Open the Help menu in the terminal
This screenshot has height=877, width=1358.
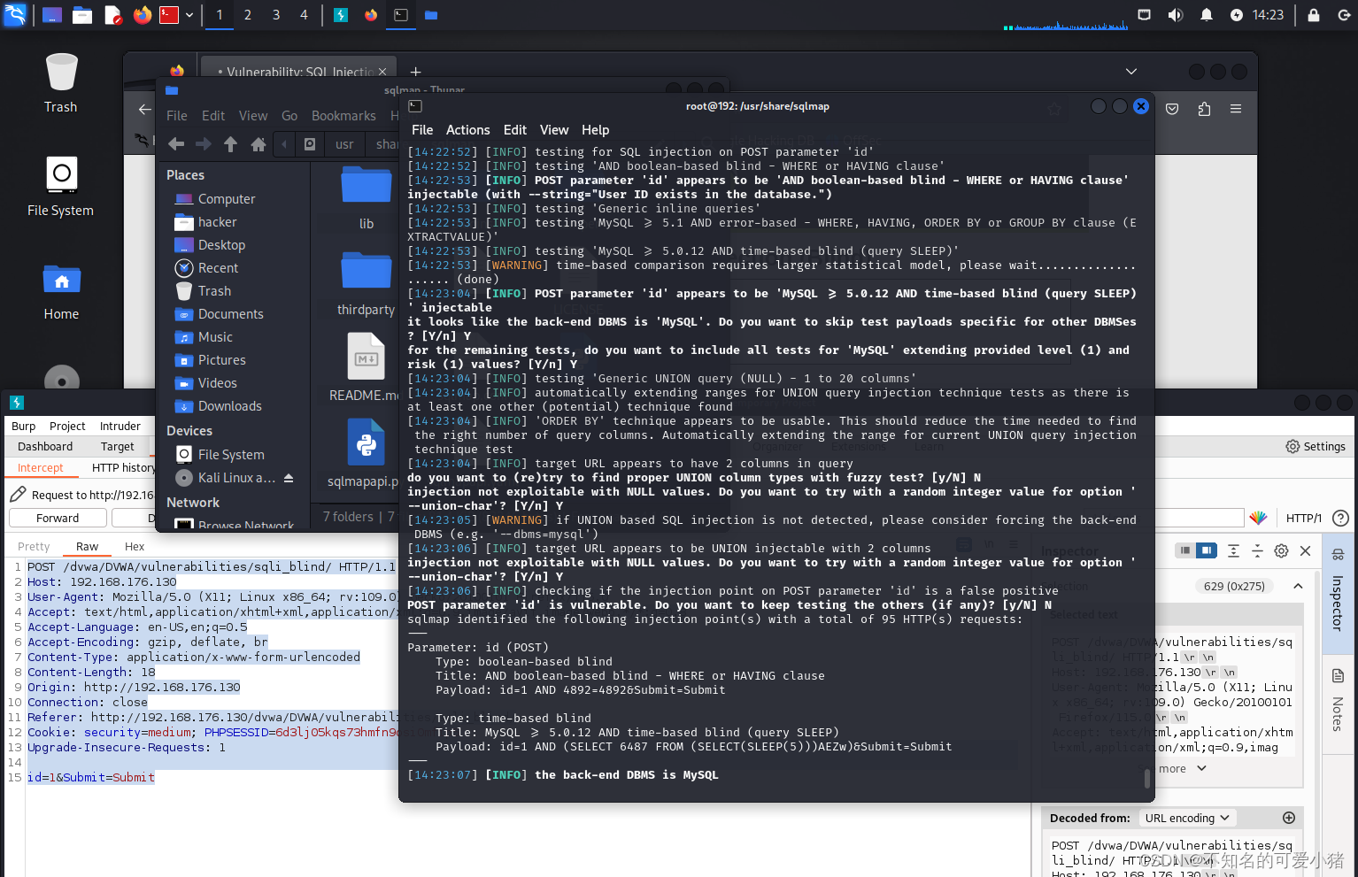click(x=595, y=130)
